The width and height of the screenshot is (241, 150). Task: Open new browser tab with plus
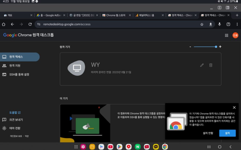coord(237,15)
